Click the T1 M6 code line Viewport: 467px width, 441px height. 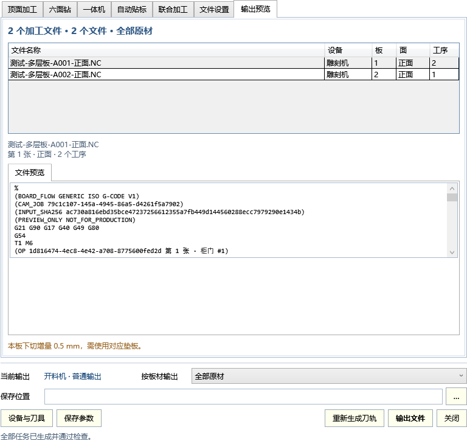[x=24, y=243]
